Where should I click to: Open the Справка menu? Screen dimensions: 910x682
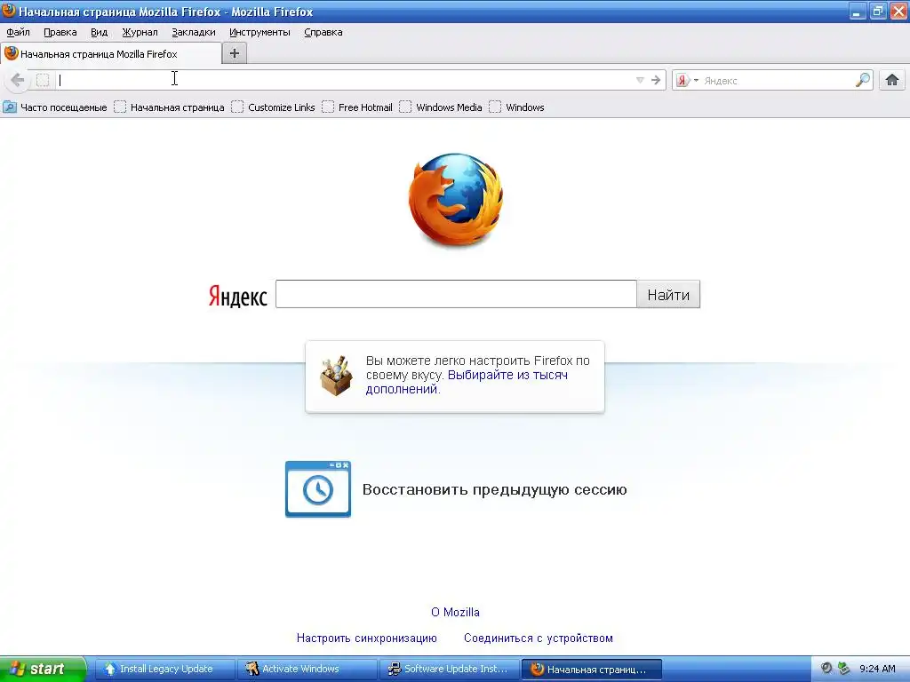pos(323,33)
